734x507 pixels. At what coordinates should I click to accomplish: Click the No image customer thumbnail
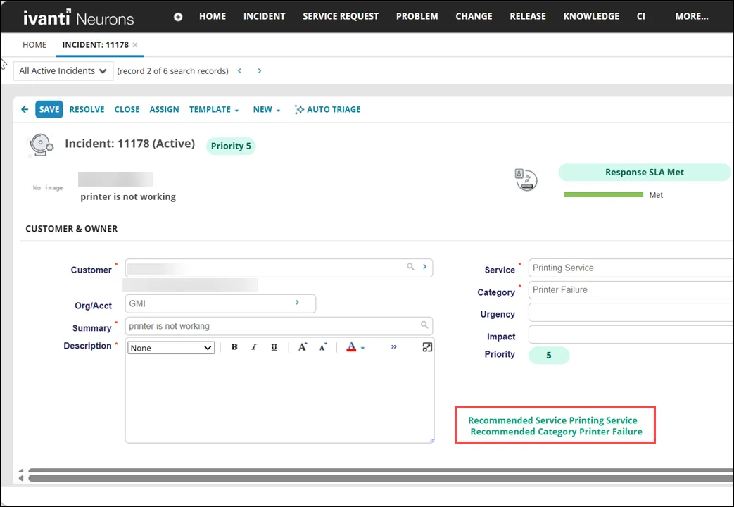pyautogui.click(x=48, y=188)
